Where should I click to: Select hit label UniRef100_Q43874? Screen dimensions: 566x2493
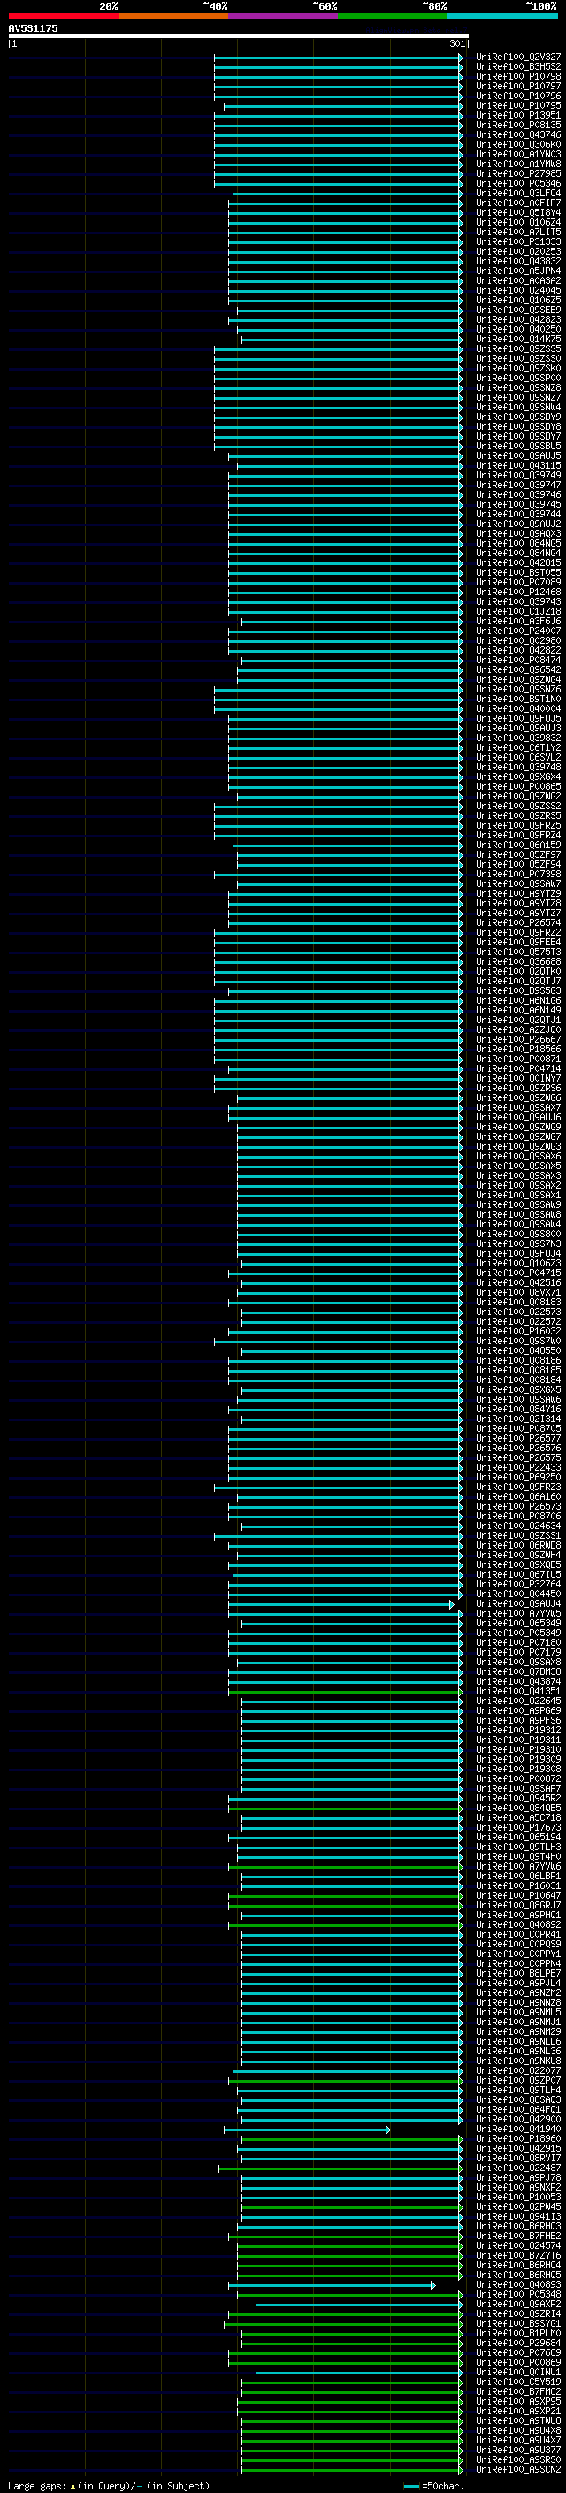coord(518,1681)
